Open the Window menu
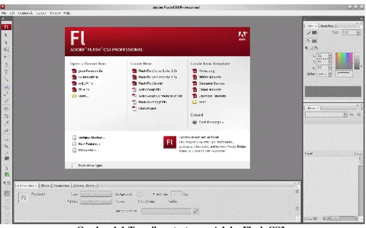 pos(55,13)
